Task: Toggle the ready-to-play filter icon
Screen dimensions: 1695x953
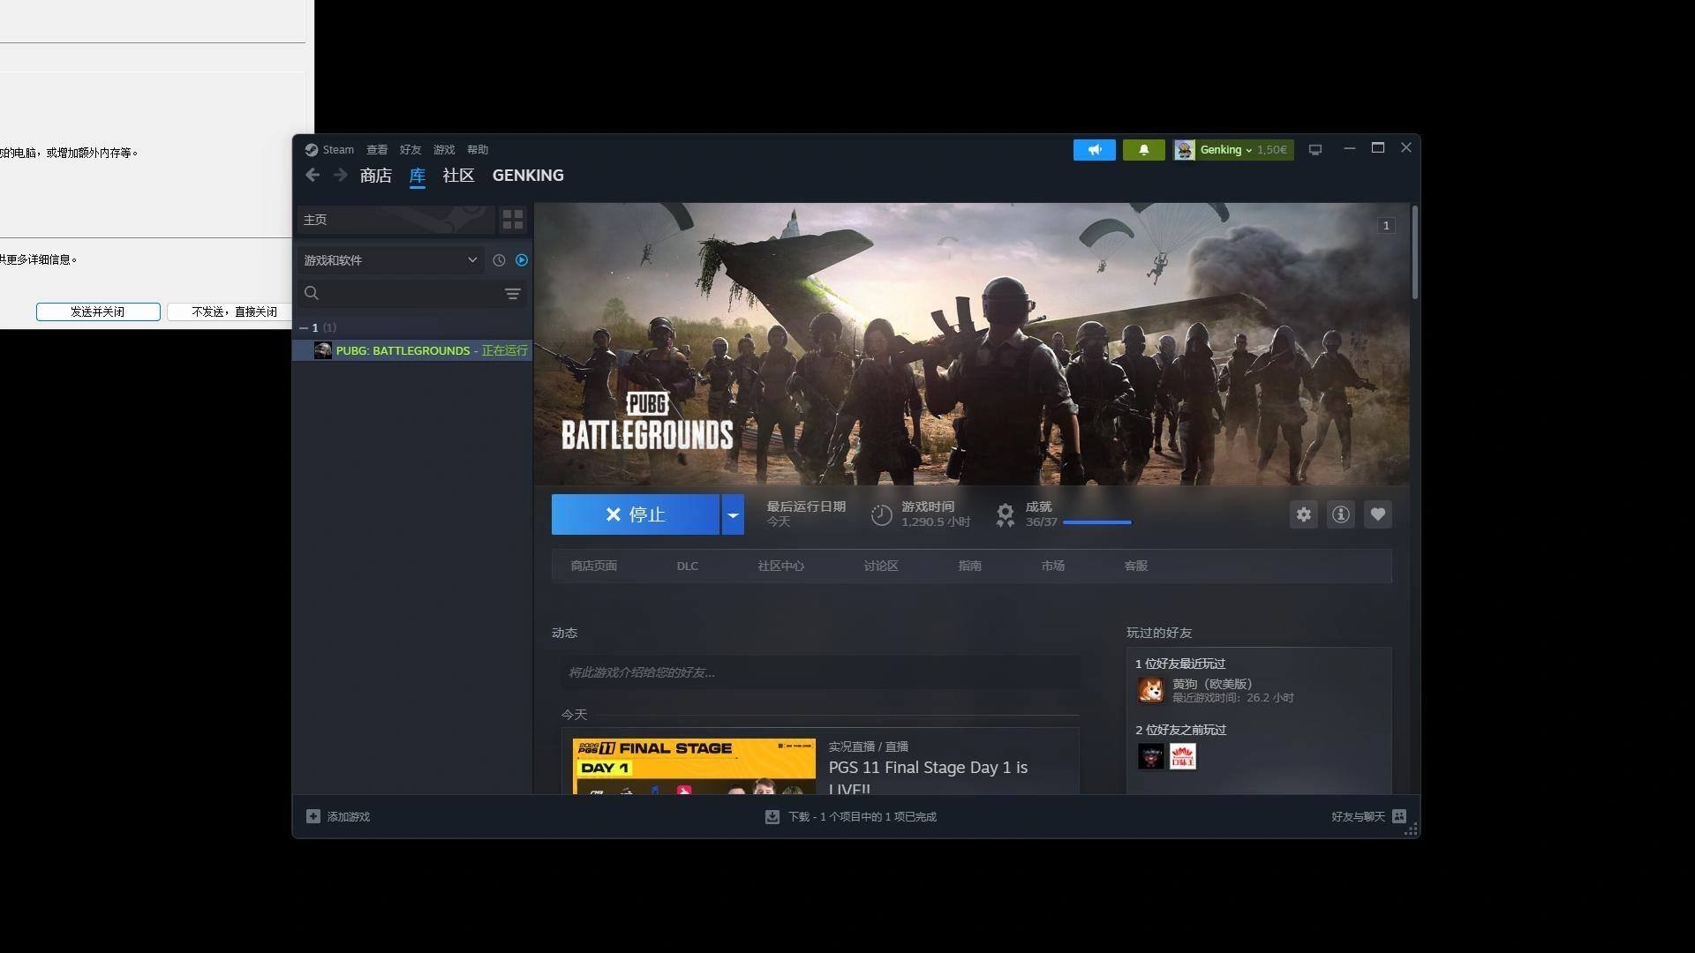Action: (522, 260)
